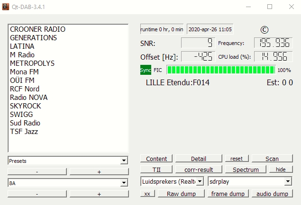Click the hide button
Image resolution: width=301 pixels, height=205 pixels.
[x=281, y=169]
